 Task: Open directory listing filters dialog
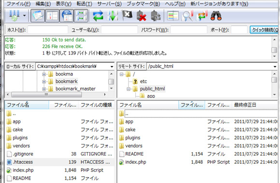173,16
